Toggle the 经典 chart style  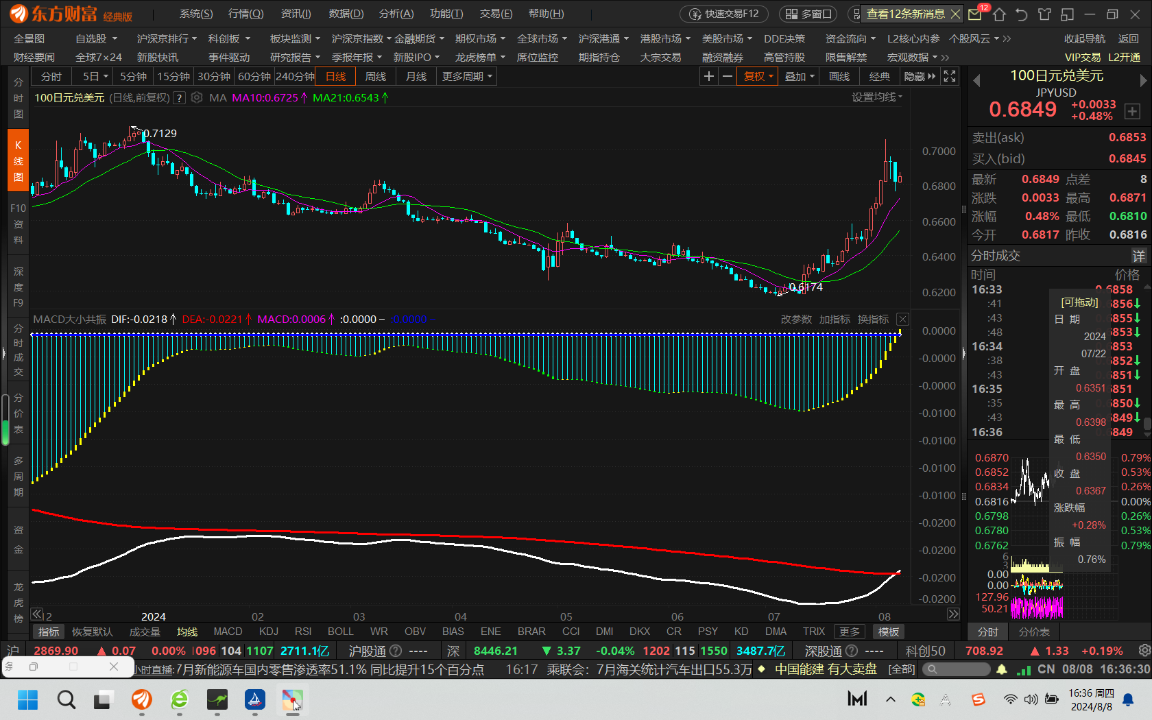pos(880,76)
